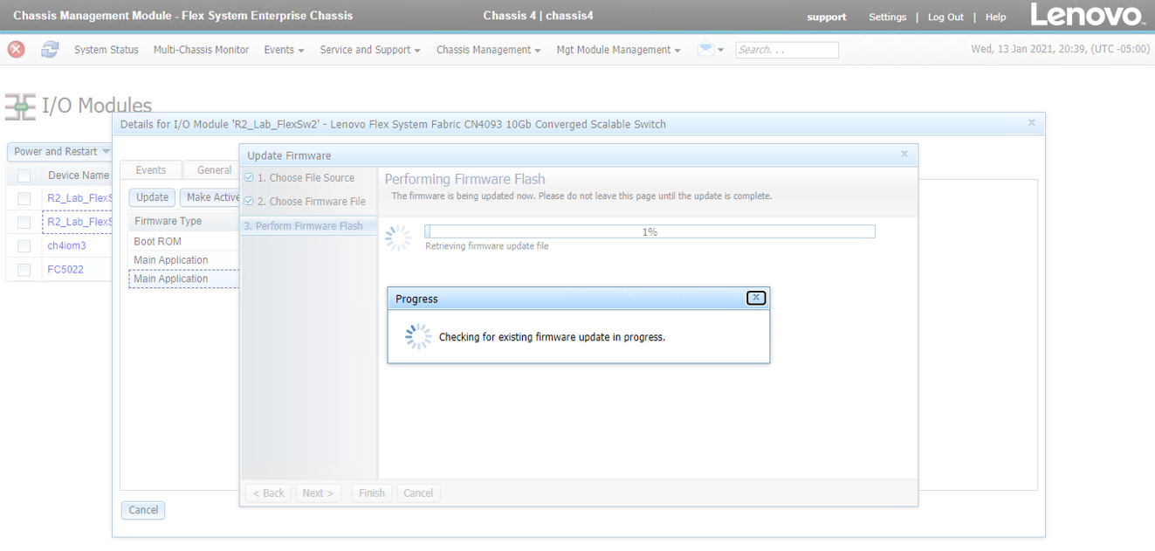
Task: Select the Boot ROM firmware row
Action: [x=184, y=241]
